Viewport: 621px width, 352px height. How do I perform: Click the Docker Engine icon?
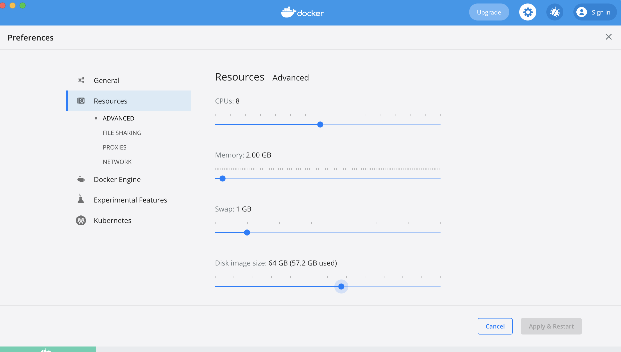point(81,179)
